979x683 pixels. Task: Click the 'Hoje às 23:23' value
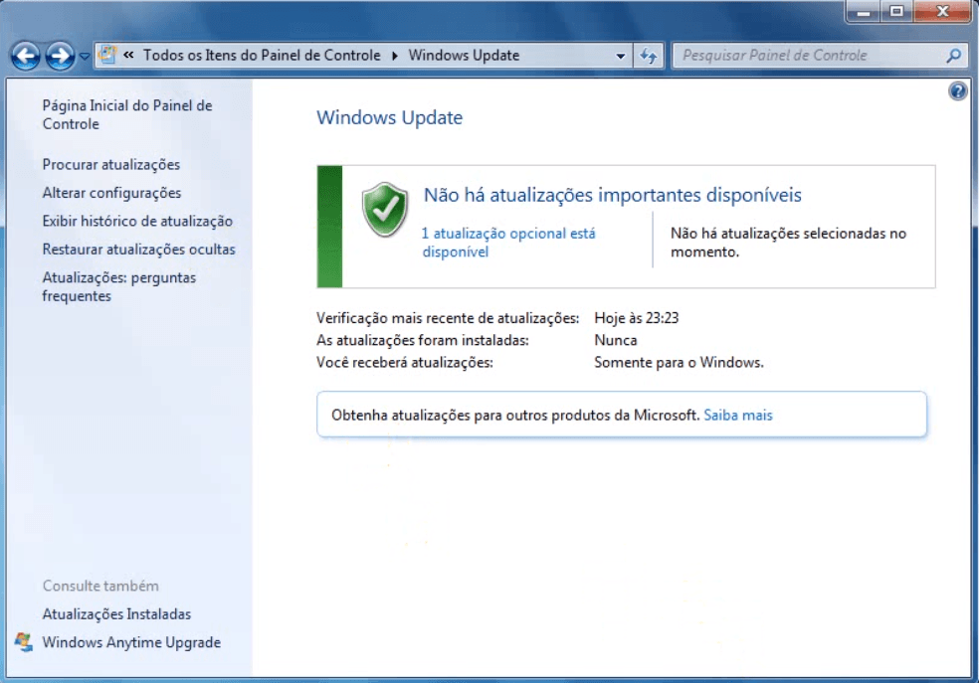point(636,318)
